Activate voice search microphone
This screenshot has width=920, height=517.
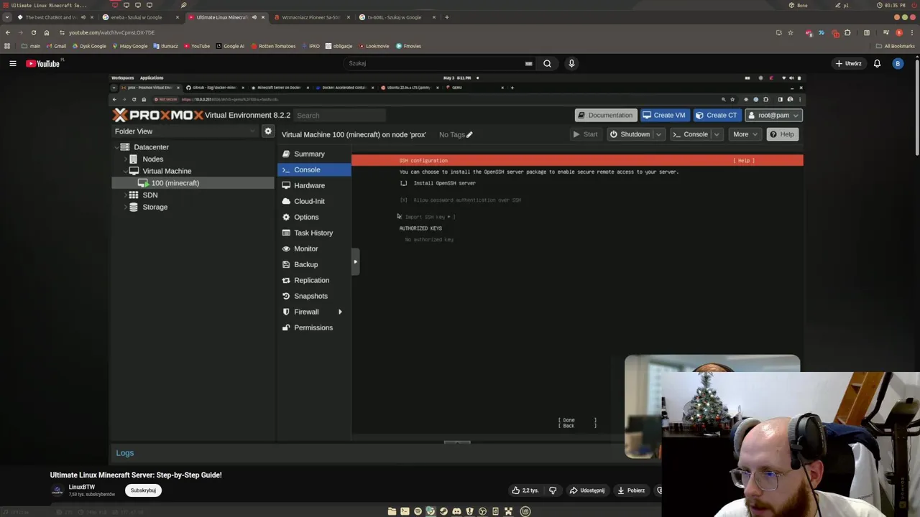[571, 63]
